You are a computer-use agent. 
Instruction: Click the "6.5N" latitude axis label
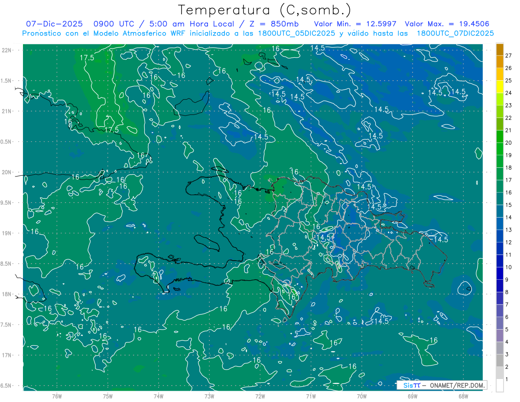point(6,386)
